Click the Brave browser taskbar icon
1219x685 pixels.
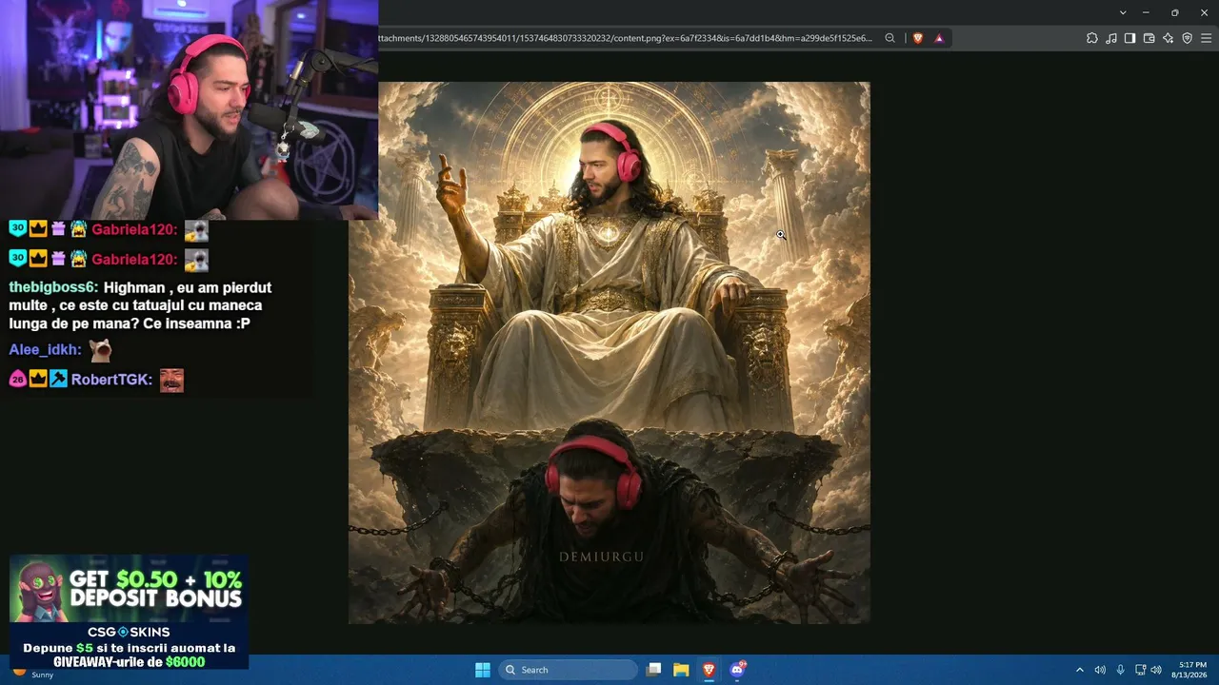pyautogui.click(x=709, y=670)
